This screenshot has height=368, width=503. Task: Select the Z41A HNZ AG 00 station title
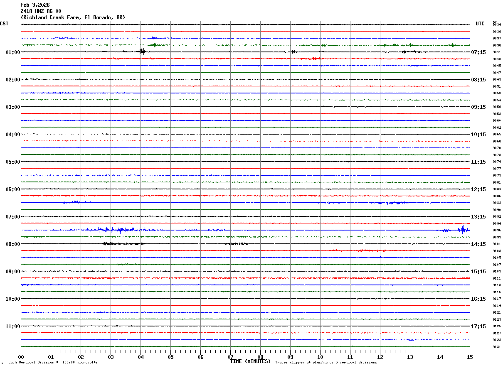pos(41,11)
